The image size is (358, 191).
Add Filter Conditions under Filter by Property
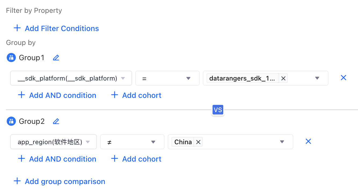pos(56,28)
